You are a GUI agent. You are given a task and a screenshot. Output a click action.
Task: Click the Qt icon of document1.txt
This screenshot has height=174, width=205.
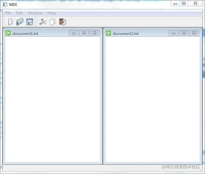pyautogui.click(x=8, y=33)
